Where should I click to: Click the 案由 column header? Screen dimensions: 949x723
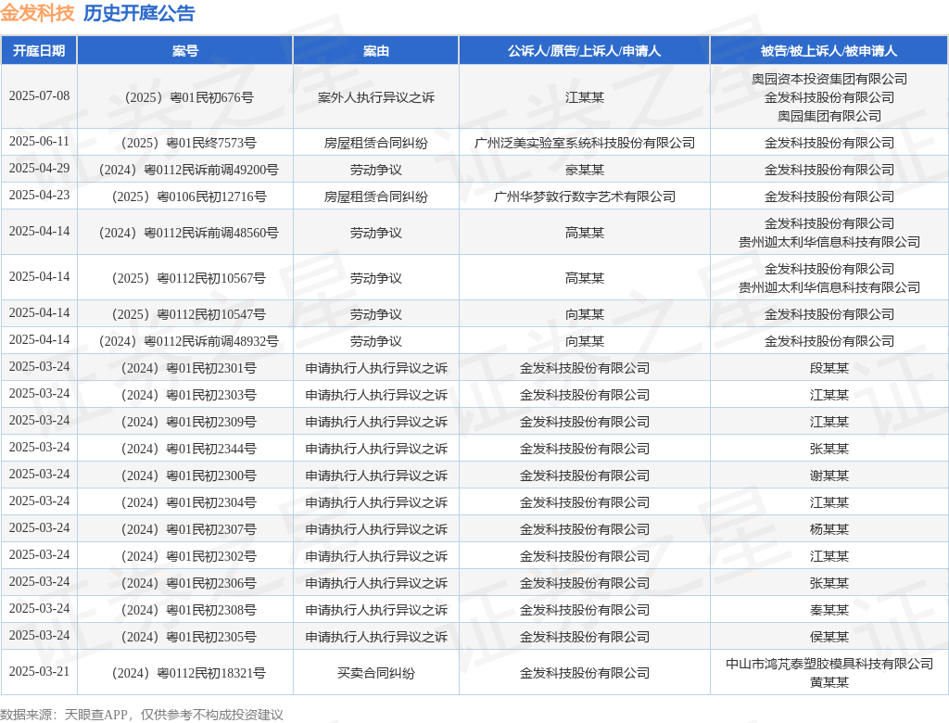coord(376,51)
